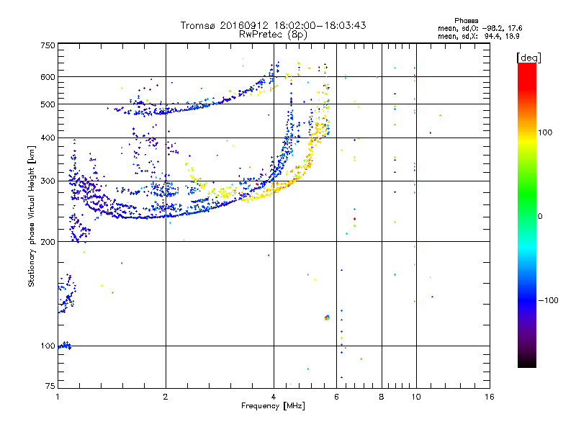576x432 pixels.
Task: Click the x-axis tick label "4"
Action: (274, 397)
